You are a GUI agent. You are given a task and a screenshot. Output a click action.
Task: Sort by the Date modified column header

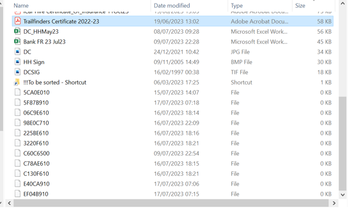(172, 5)
